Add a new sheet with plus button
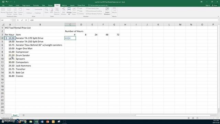This screenshot has width=220, height=124. pos(23,115)
